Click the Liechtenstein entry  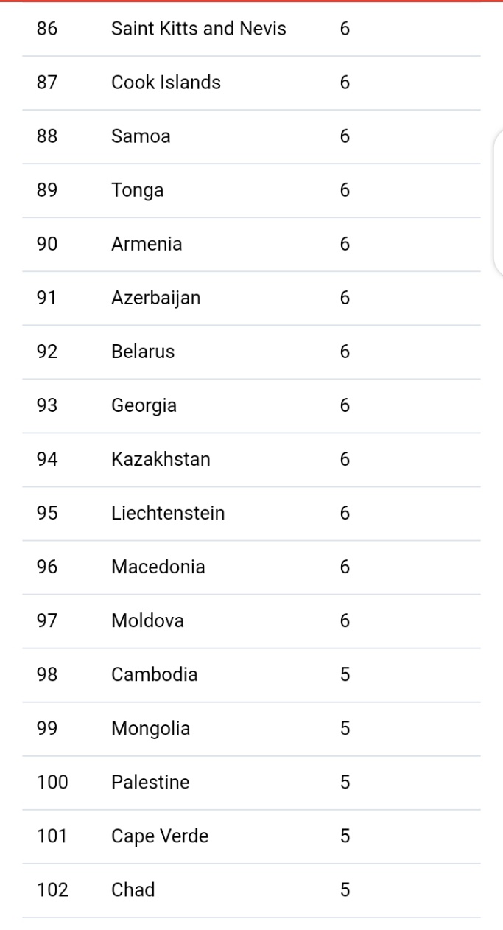(x=168, y=513)
